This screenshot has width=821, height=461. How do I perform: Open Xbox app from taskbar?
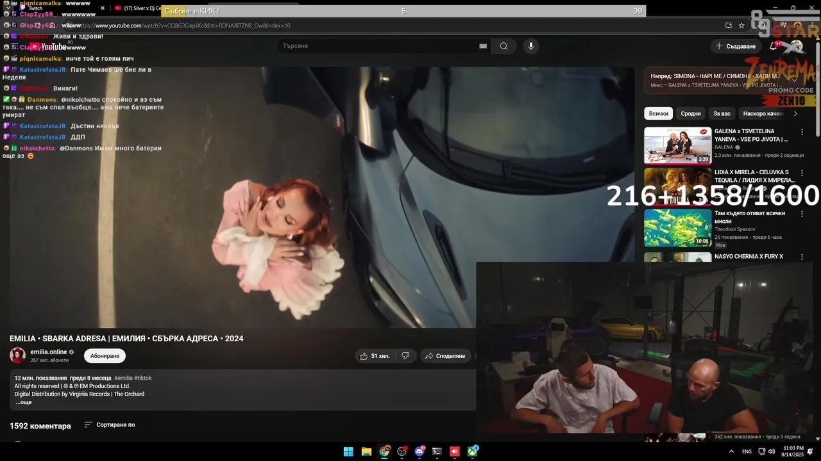[x=473, y=451]
